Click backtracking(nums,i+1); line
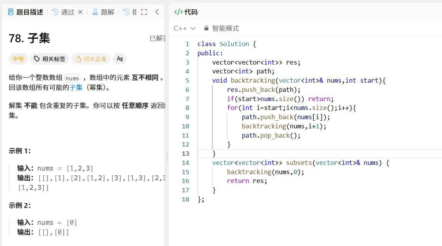The height and width of the screenshot is (246, 442). 284,126
